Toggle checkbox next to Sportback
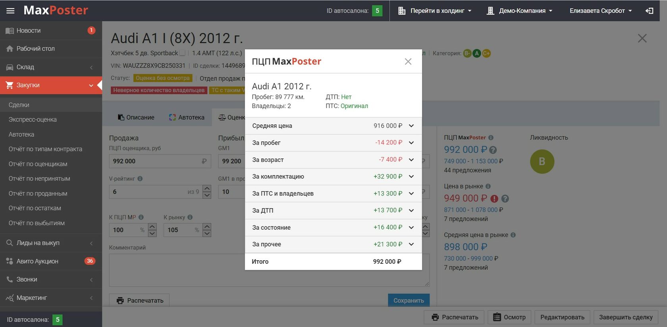 coord(182,53)
